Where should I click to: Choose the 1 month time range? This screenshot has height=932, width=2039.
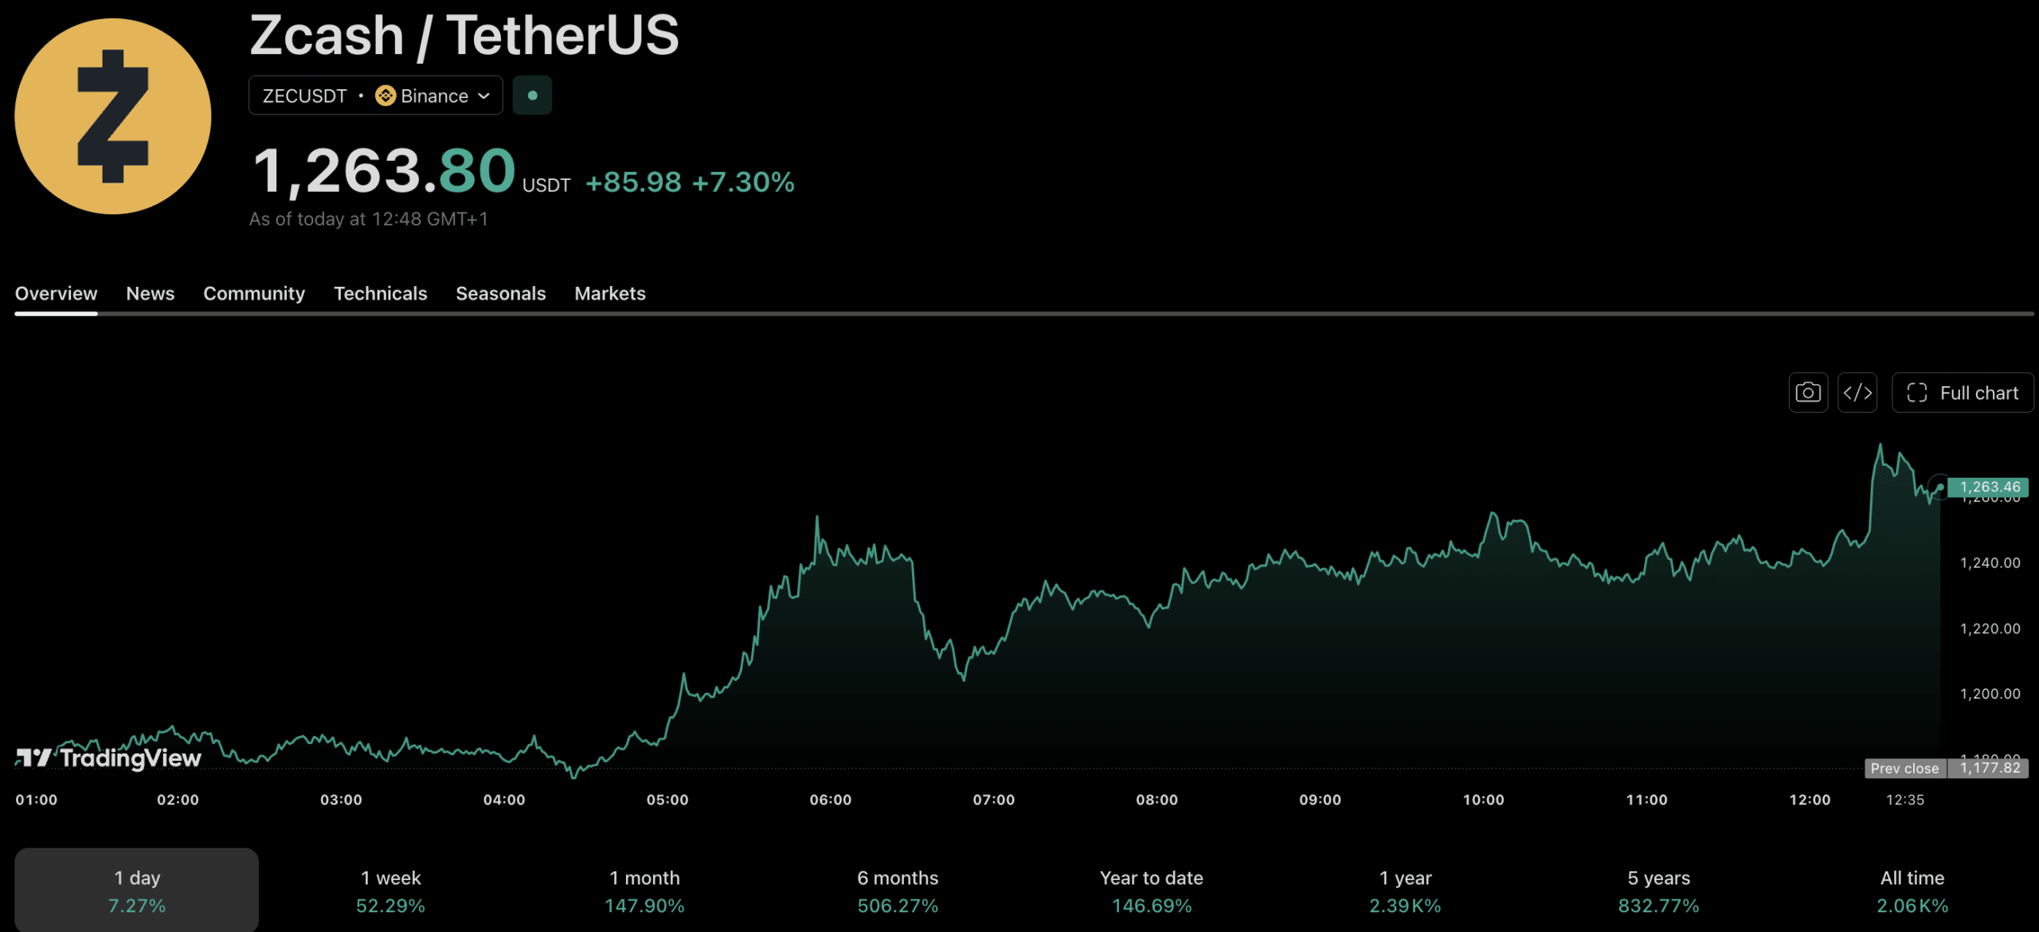644,890
